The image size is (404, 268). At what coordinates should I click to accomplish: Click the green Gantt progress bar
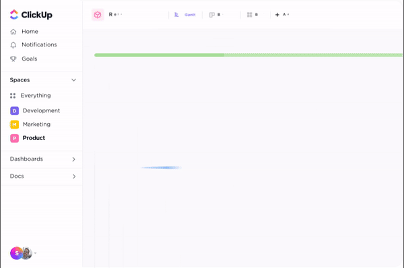tap(248, 55)
